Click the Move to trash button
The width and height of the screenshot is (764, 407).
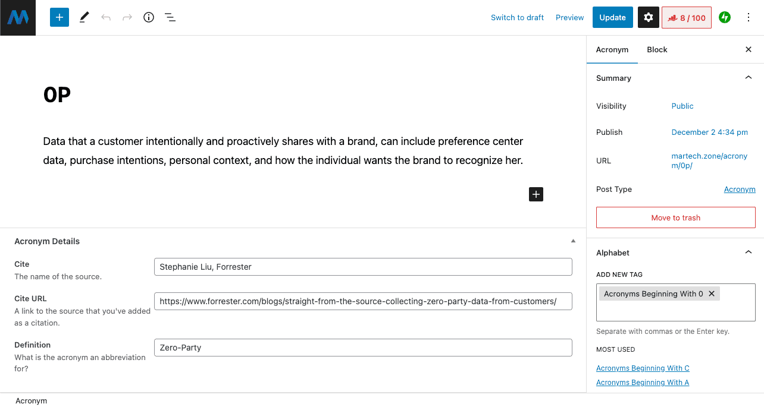(675, 217)
